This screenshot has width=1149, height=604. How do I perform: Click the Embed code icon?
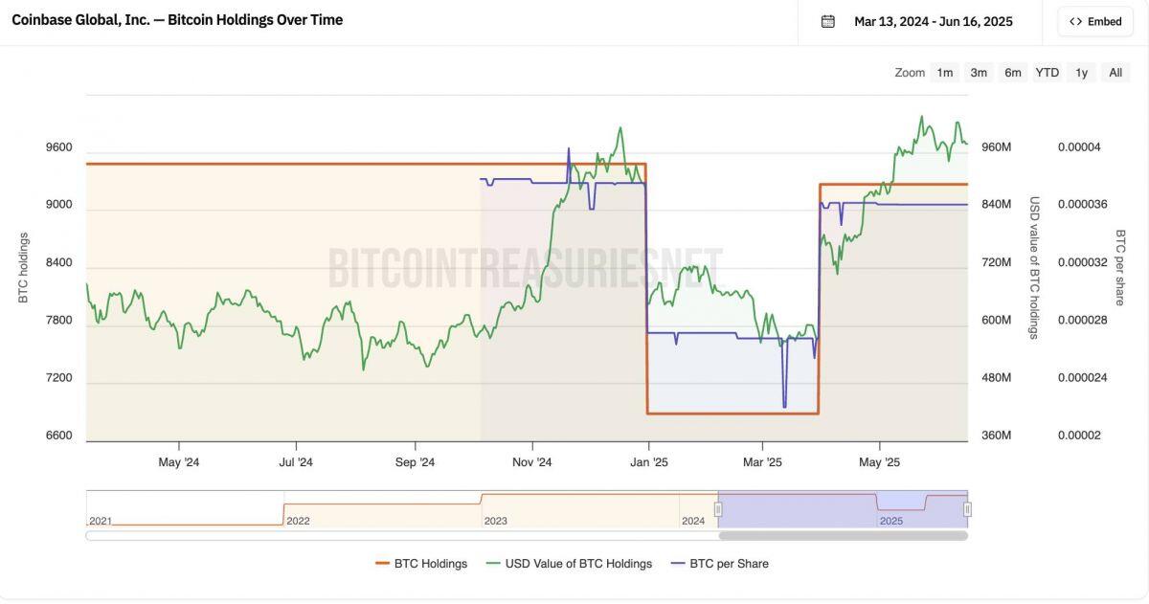point(1075,21)
